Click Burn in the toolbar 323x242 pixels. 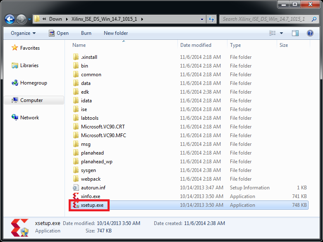tap(86, 33)
